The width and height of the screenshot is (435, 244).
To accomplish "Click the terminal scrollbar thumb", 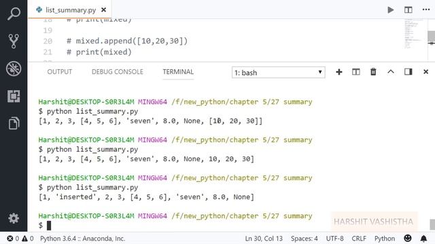I will pyautogui.click(x=432, y=224).
